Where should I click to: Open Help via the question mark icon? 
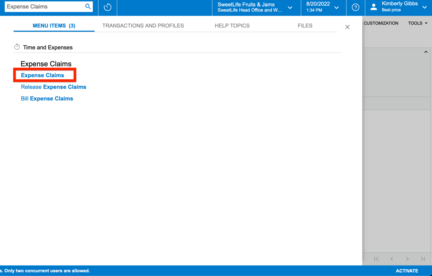[355, 8]
